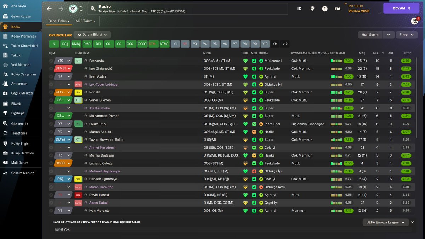Viewport: 425px width, 239px height.
Task: Select the Y5 substitute slot
Action: (215, 44)
